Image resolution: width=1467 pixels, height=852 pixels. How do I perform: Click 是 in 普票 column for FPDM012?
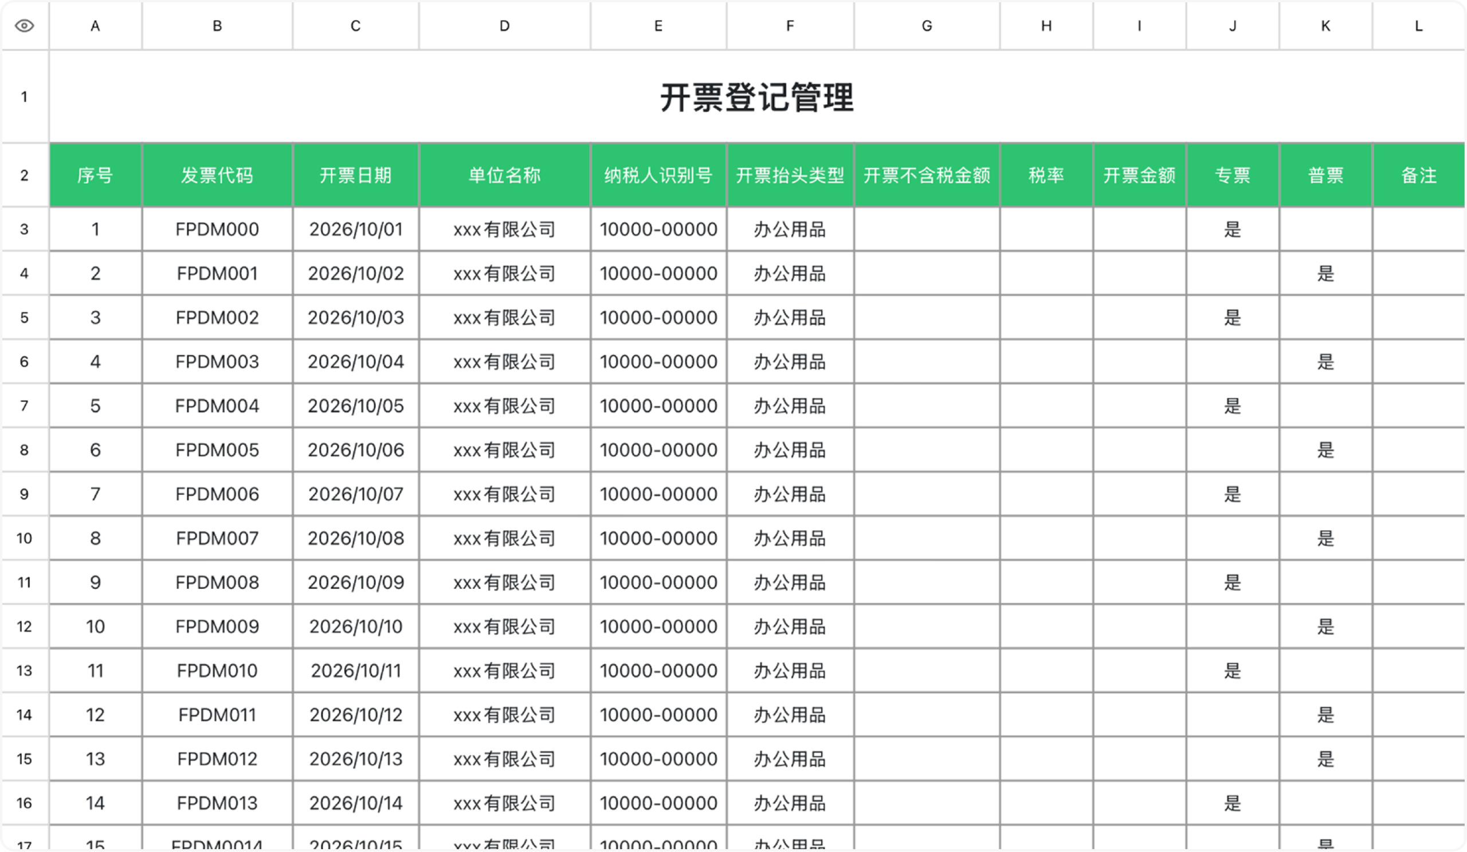click(1325, 759)
